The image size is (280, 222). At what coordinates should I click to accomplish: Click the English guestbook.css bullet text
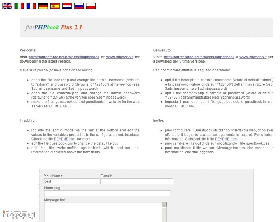(x=75, y=143)
